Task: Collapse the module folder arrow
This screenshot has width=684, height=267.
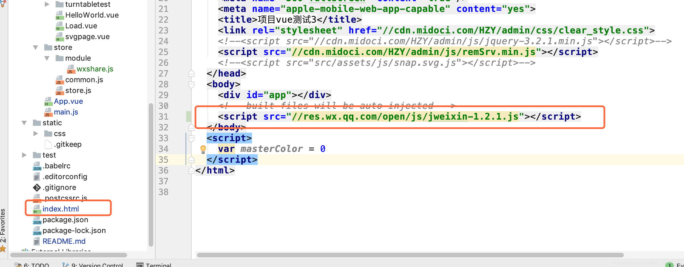Action: click(x=47, y=58)
